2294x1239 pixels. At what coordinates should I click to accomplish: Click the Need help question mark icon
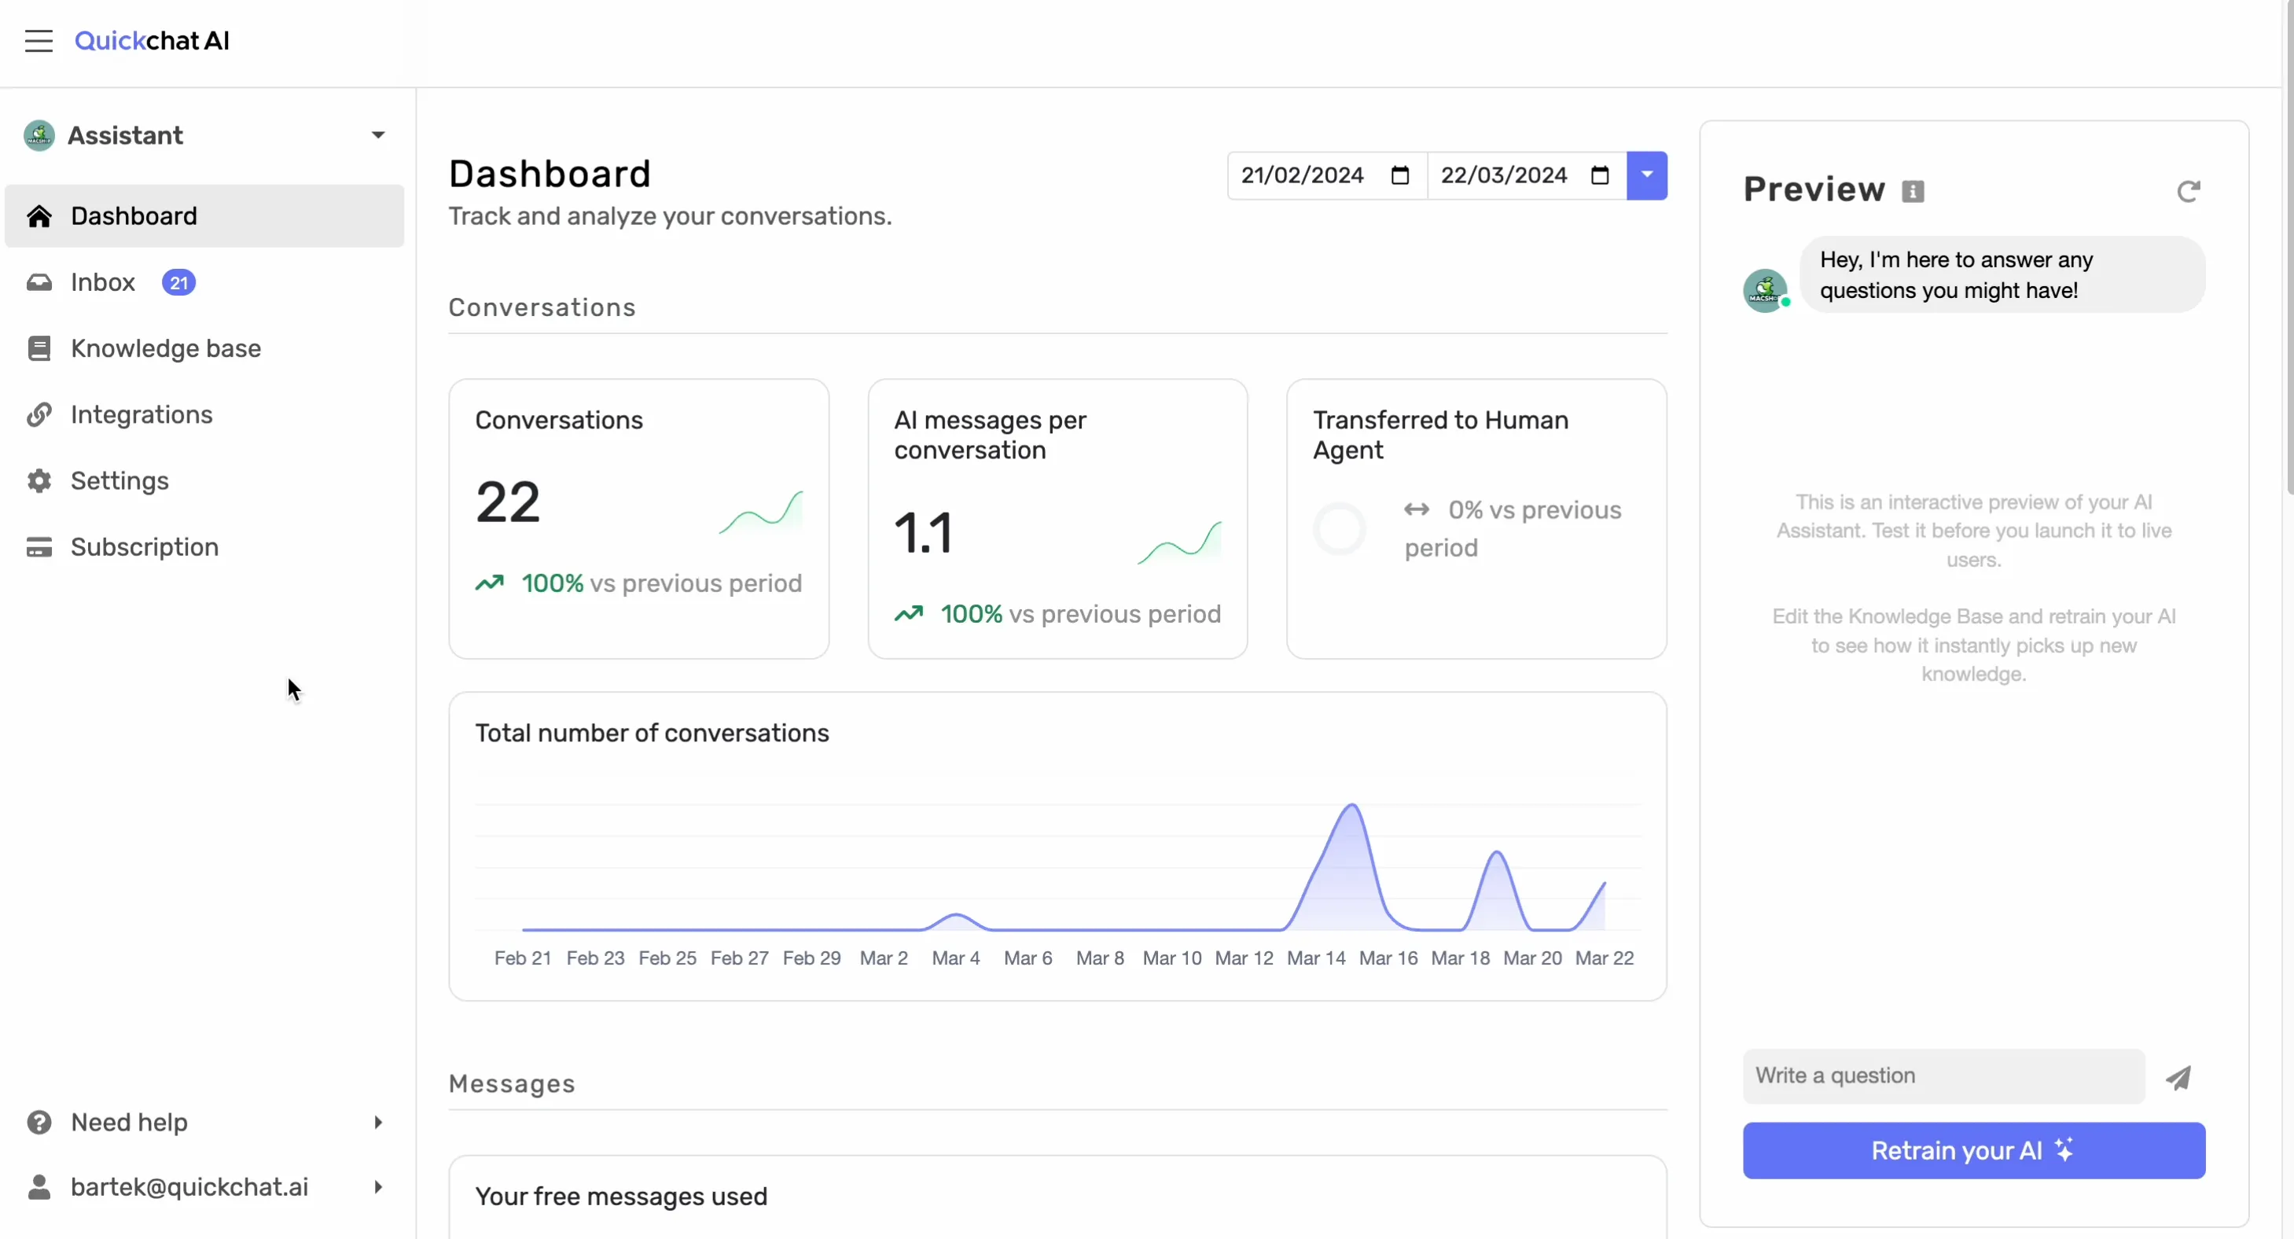click(39, 1123)
